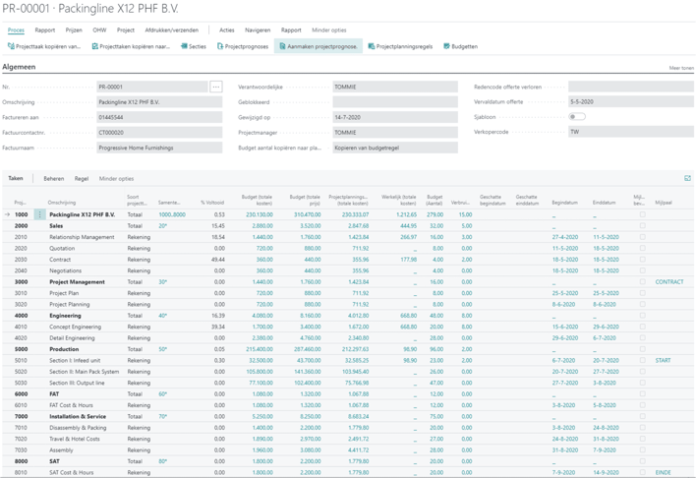Image resolution: width=696 pixels, height=478 pixels.
Task: Open the Proces tab
Action: tap(16, 30)
